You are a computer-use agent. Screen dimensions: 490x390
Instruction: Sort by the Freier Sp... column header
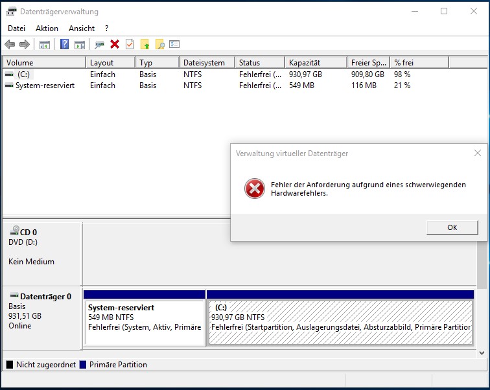pos(368,62)
